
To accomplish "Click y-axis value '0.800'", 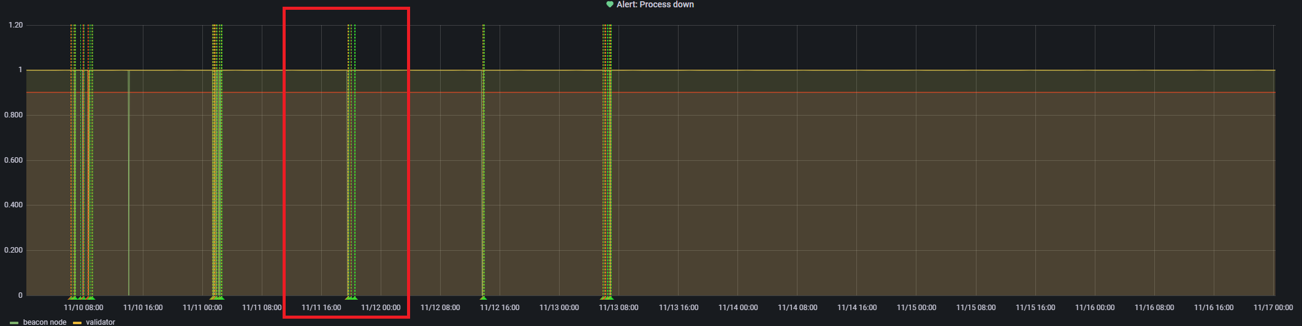I will 13,115.
